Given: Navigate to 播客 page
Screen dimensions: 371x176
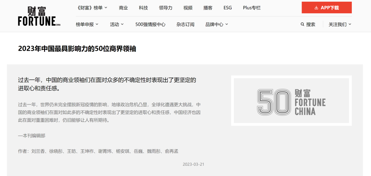Looking at the screenshot, I should click(x=208, y=8).
